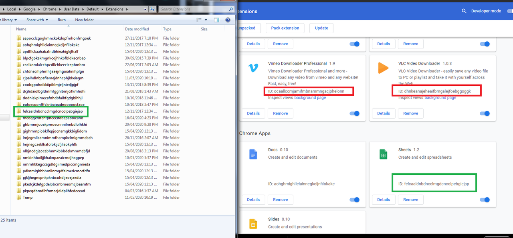Go to Local in the breadcrumb path
Viewport: 513px width, 238px height.
pos(12,9)
